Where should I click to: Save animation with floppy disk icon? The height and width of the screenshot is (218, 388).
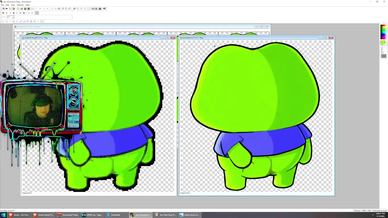click(x=25, y=9)
